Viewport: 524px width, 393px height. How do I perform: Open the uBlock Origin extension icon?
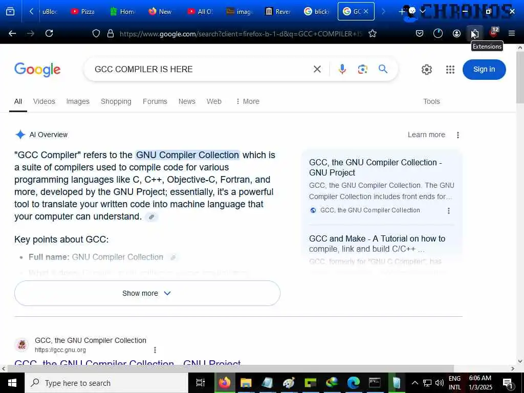(x=494, y=33)
